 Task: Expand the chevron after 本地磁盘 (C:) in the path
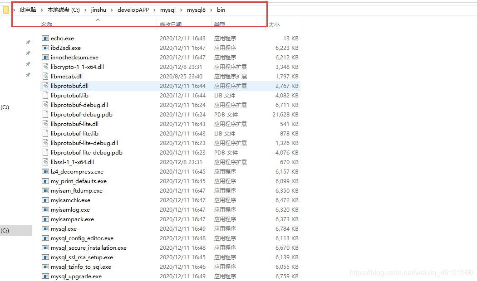coord(85,10)
